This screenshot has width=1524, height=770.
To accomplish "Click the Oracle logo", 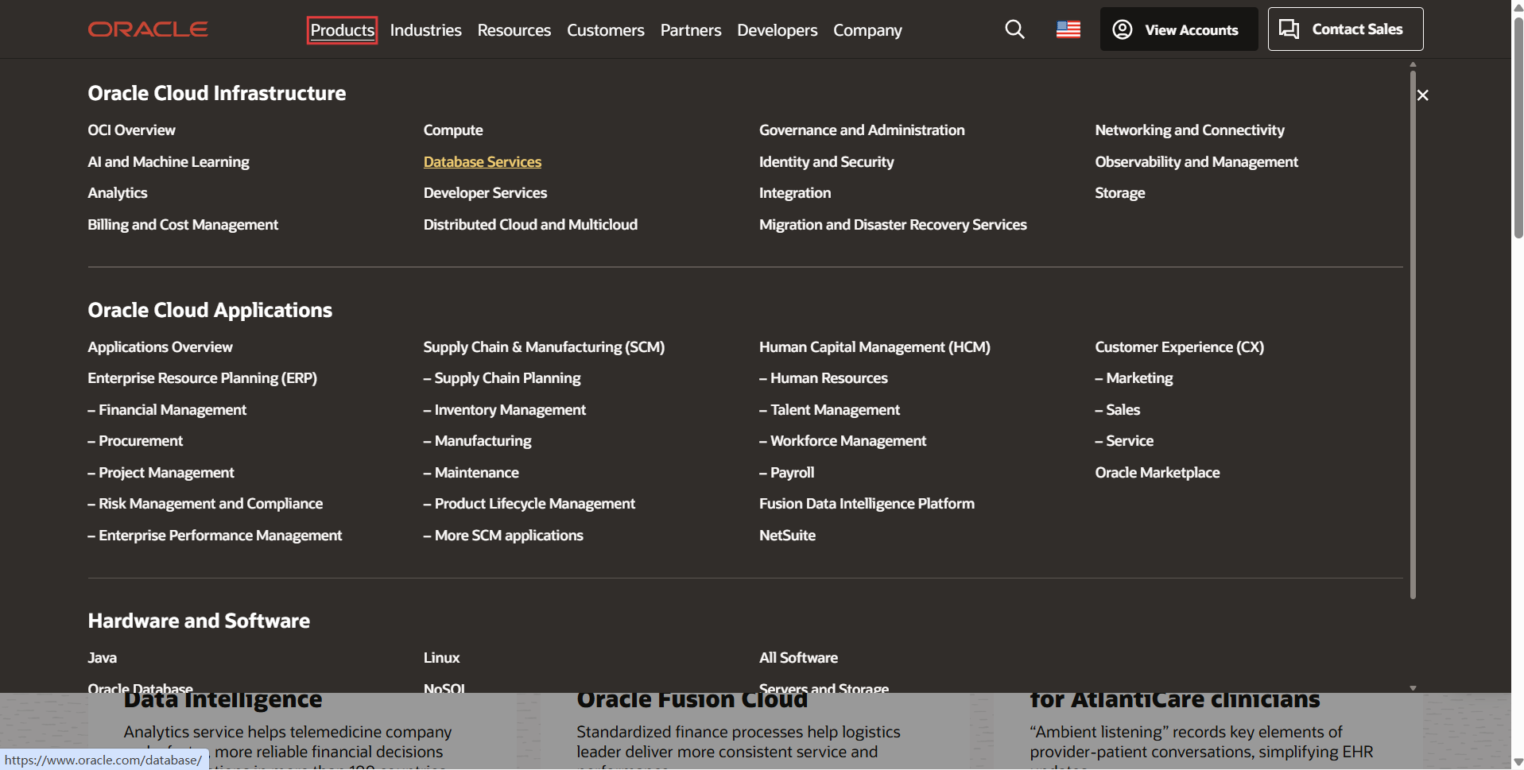I will 148,29.
